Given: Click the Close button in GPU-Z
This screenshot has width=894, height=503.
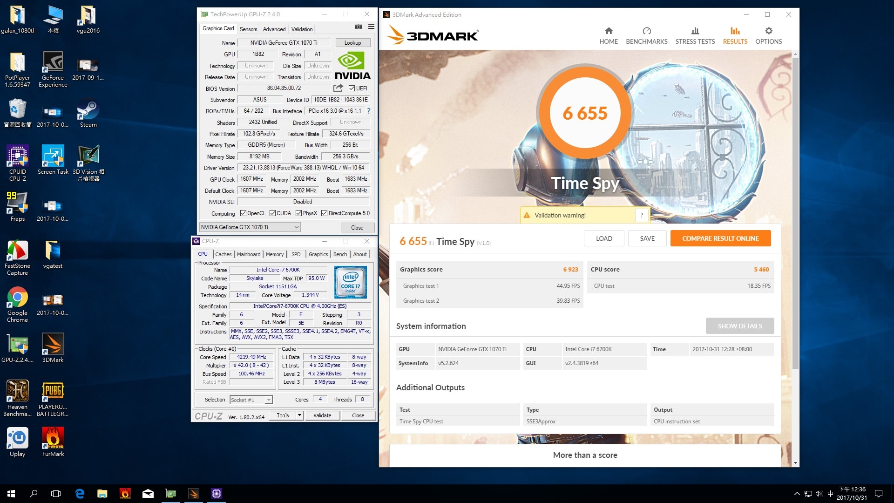Looking at the screenshot, I should pos(357,228).
